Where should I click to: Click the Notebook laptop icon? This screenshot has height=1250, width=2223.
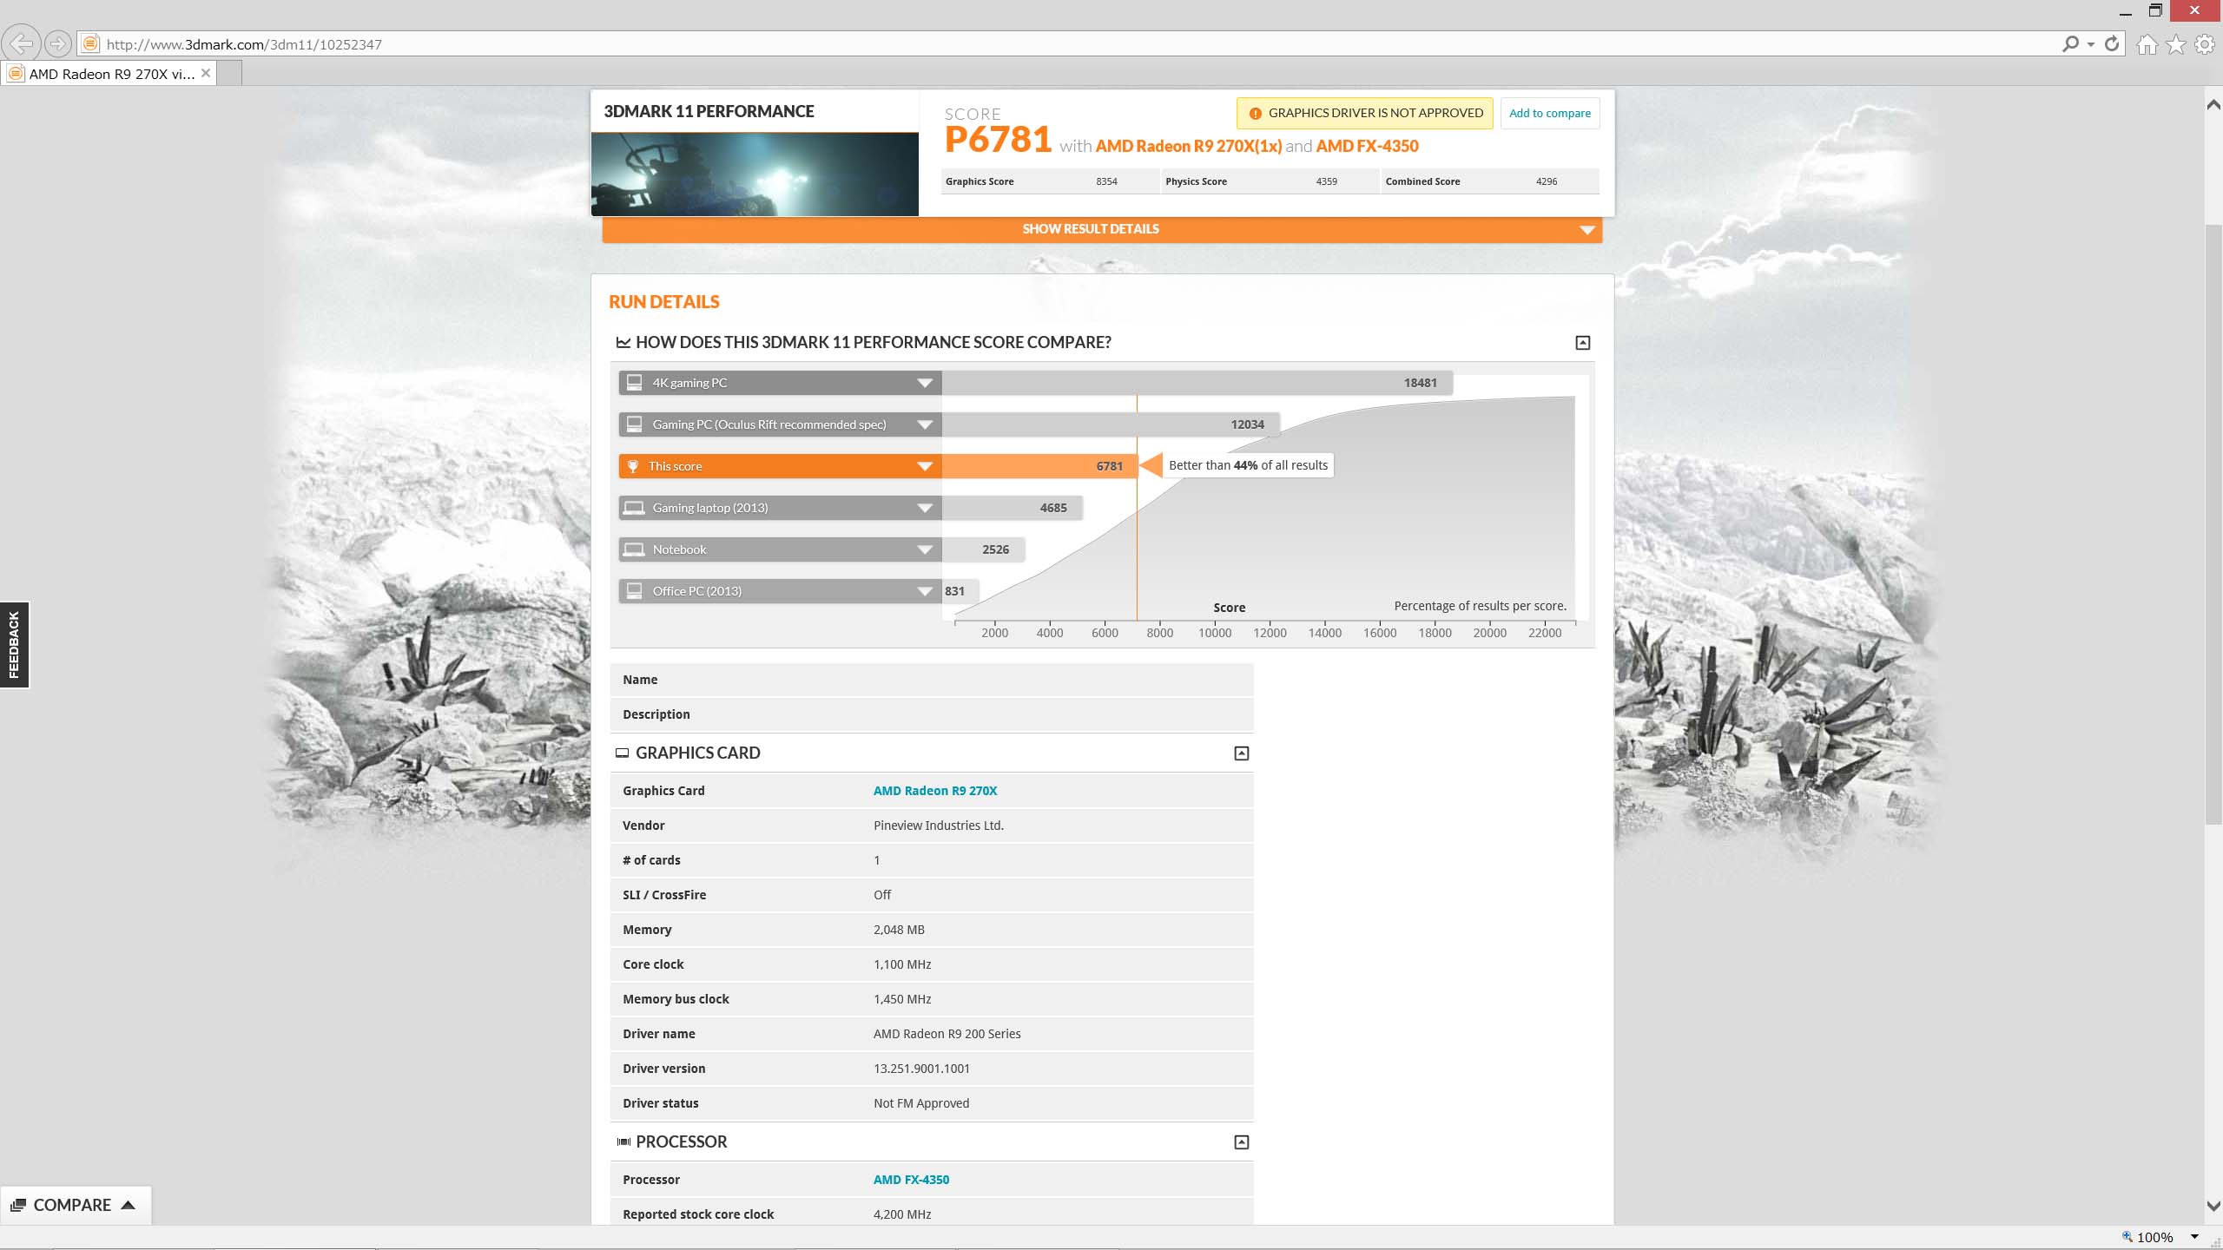click(635, 549)
